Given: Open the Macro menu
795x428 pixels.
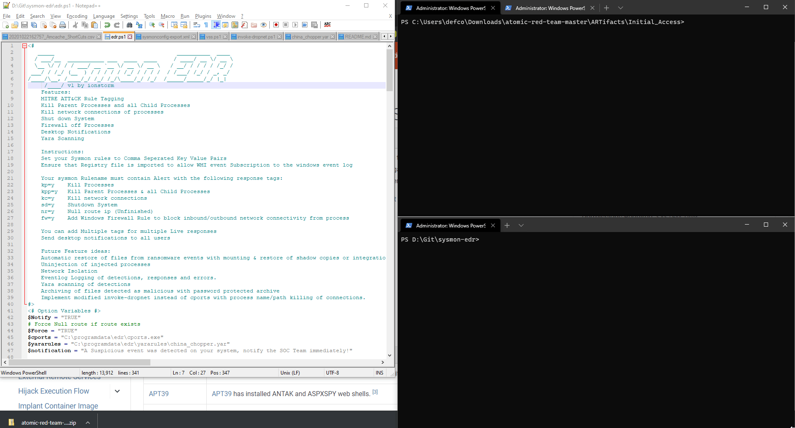Looking at the screenshot, I should pyautogui.click(x=167, y=16).
